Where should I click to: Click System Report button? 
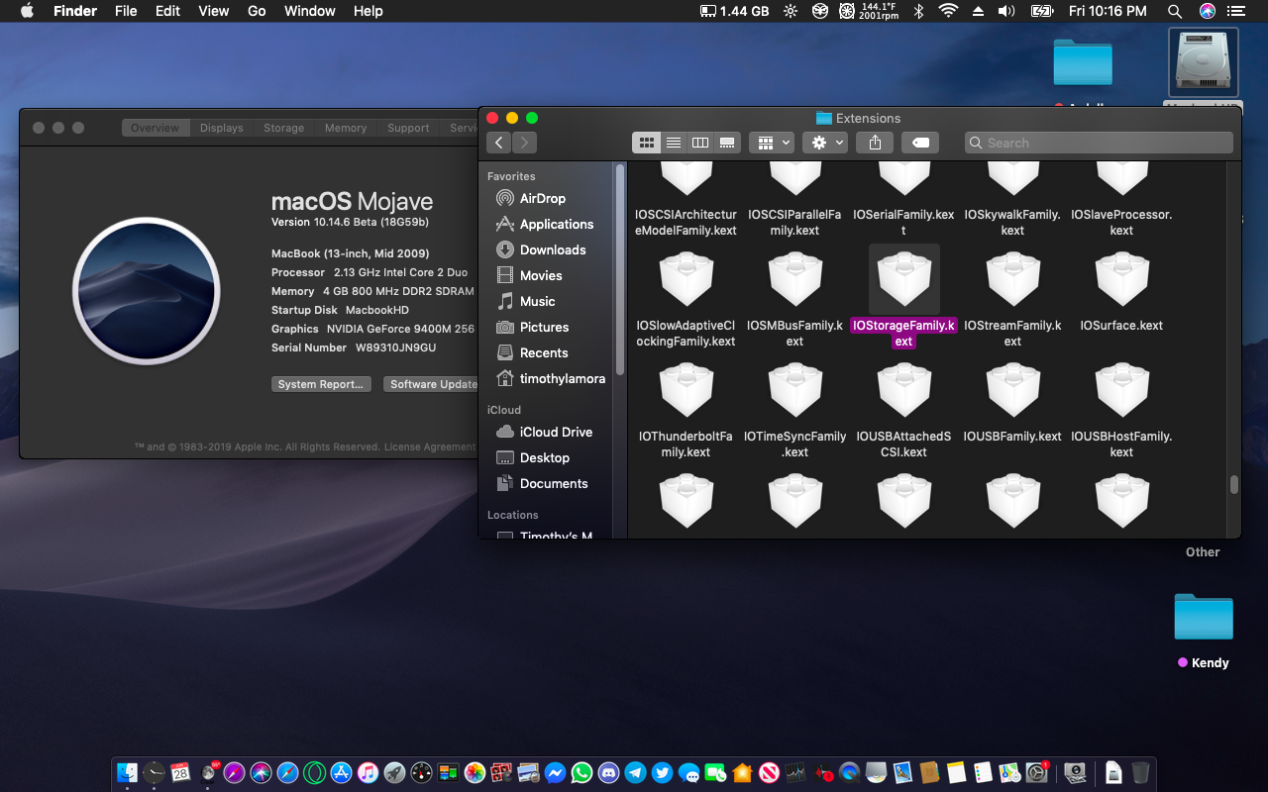[321, 384]
